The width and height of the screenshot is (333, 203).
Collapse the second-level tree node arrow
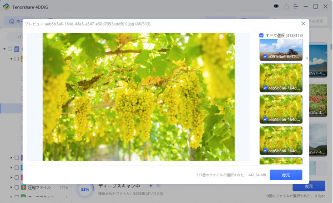click(12, 59)
